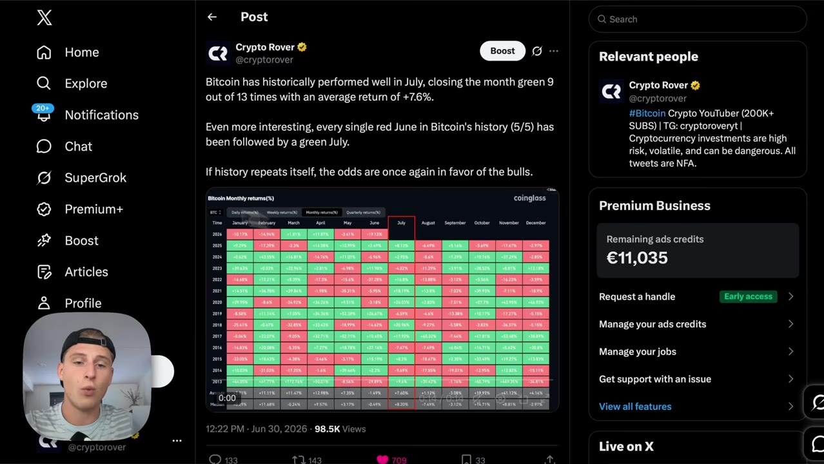Expand Get support with an issue chevron
Screen dimensions: 824x464
pos(790,379)
